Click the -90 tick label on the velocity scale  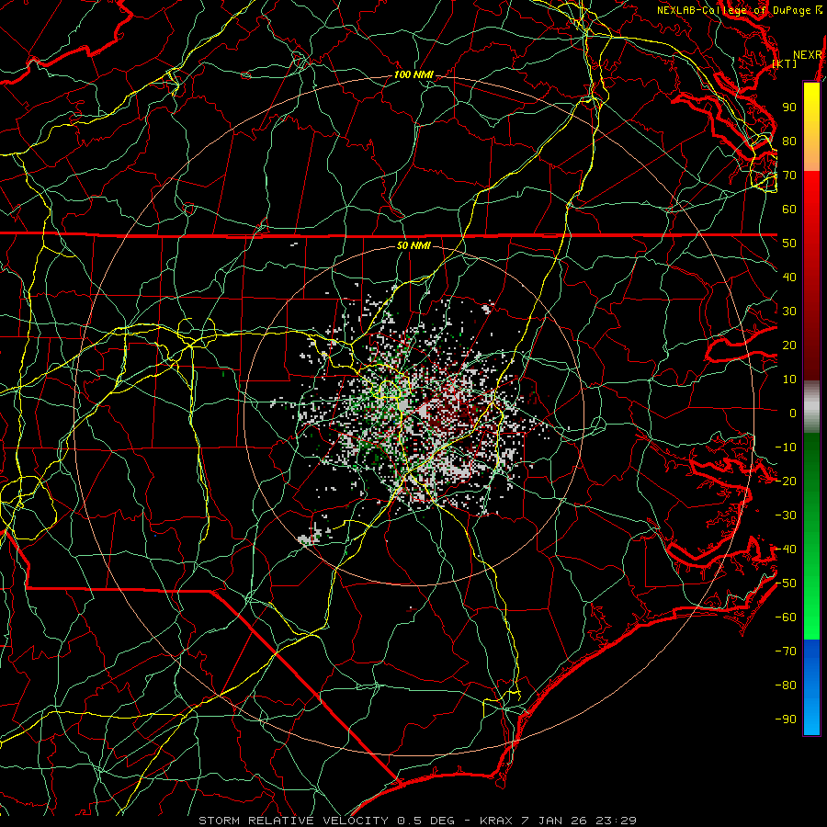point(786,719)
